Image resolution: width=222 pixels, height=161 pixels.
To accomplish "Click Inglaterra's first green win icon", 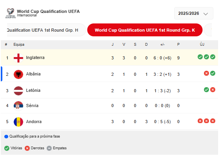I will pyautogui.click(x=200, y=57).
